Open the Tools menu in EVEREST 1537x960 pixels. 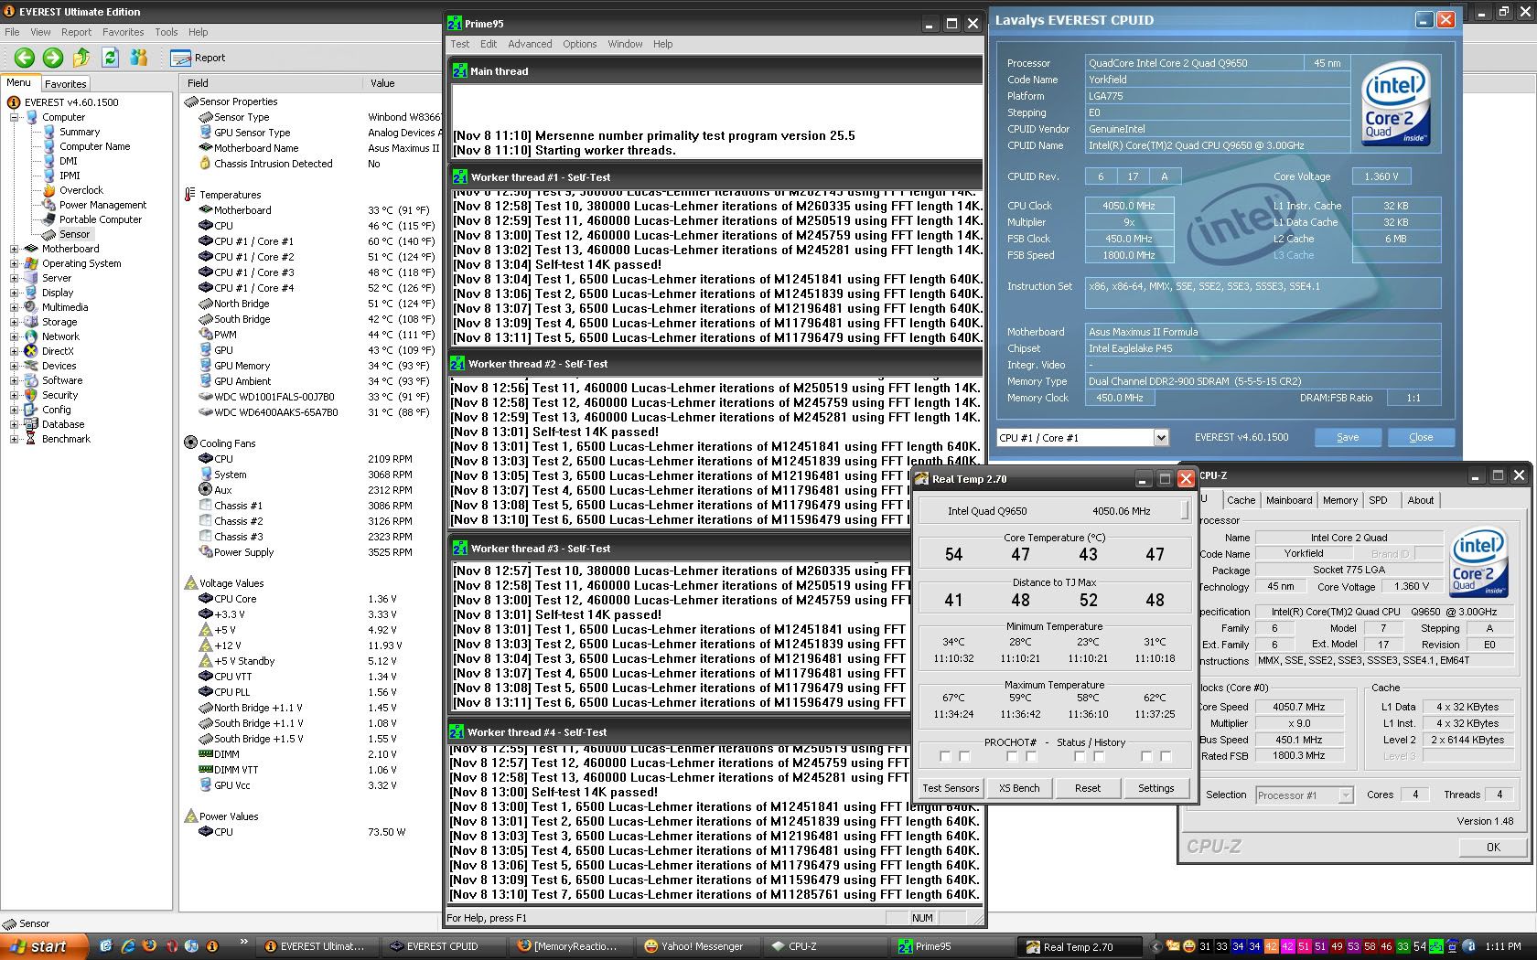click(x=167, y=32)
